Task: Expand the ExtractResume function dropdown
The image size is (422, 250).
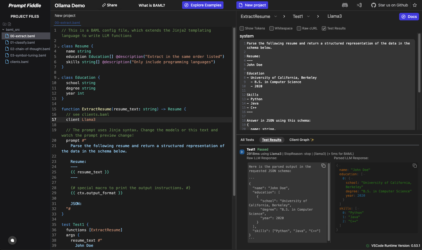Action: click(276, 16)
